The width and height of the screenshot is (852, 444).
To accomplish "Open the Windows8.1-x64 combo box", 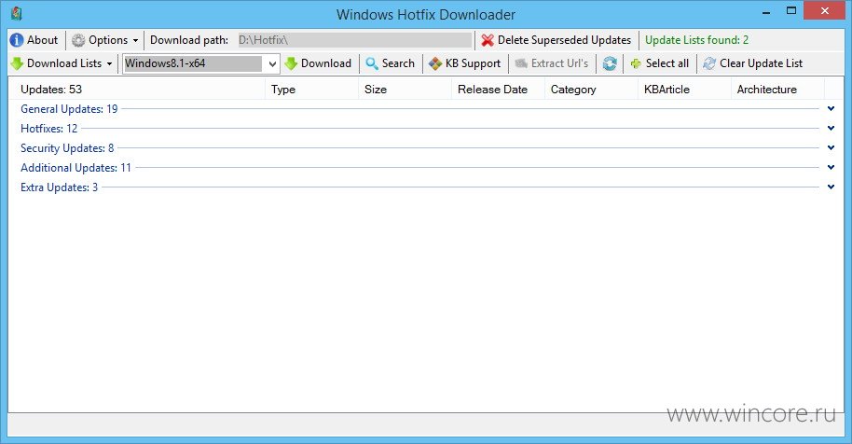I will (x=201, y=63).
